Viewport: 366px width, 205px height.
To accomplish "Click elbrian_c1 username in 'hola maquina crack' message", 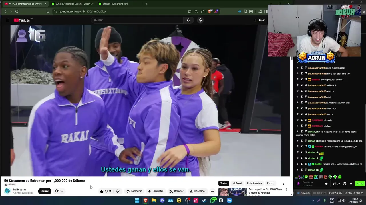I will [x=313, y=132].
